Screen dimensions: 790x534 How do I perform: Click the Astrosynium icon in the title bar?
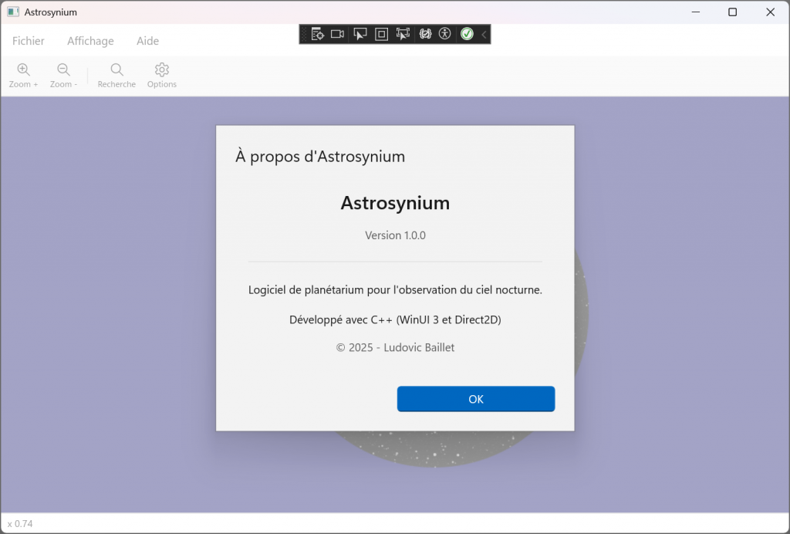pos(12,12)
